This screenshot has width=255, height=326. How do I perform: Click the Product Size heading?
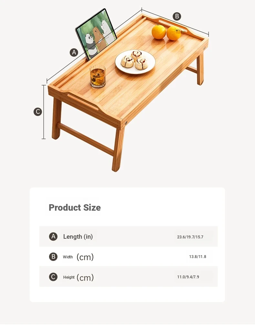point(75,207)
